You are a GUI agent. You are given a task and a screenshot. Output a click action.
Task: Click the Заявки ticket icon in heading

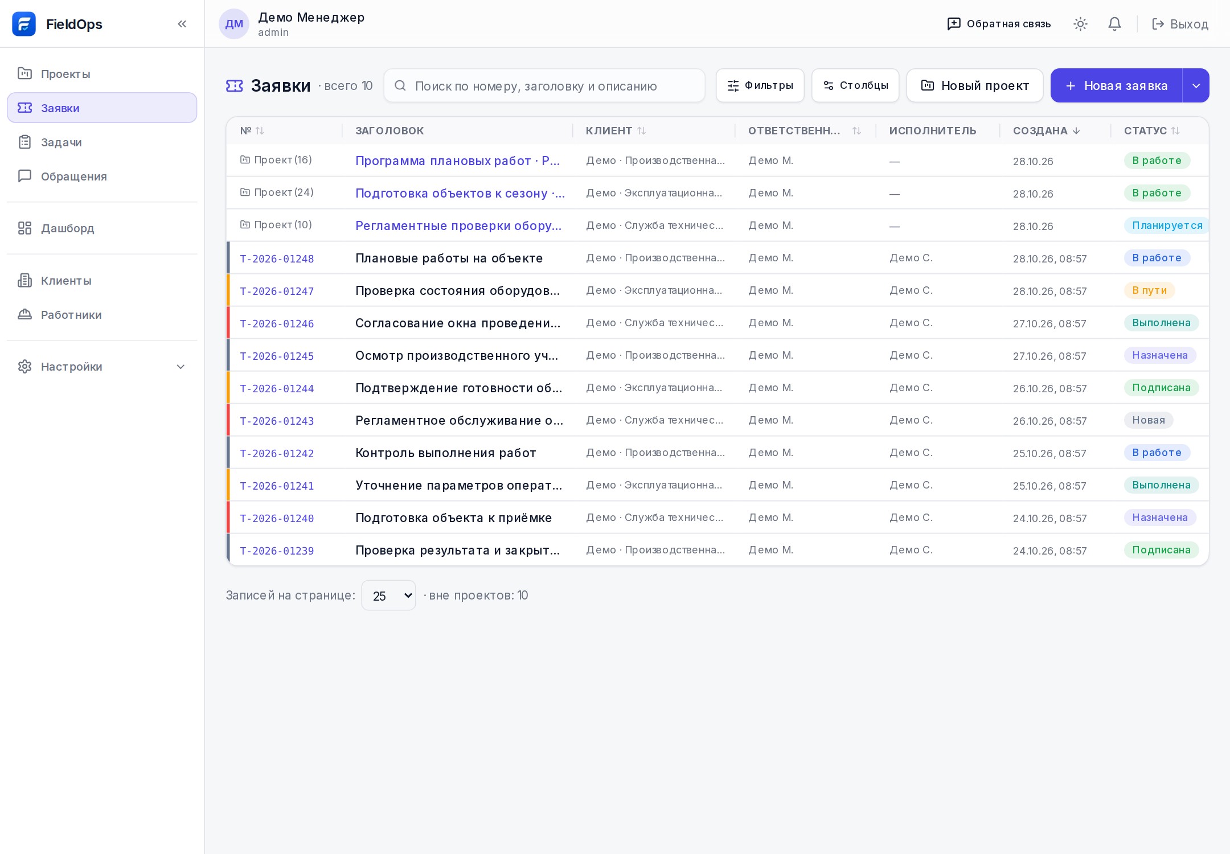pyautogui.click(x=235, y=85)
